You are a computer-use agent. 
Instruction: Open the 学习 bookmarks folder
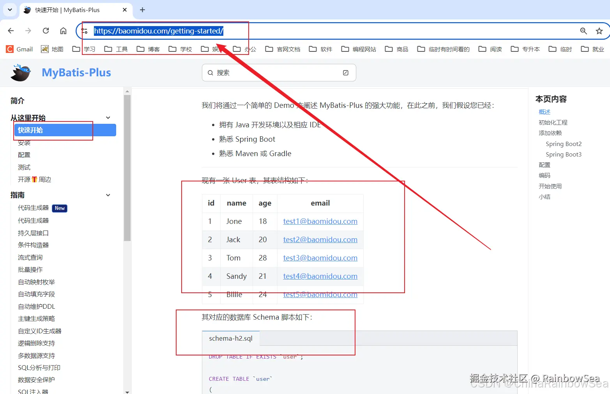point(84,49)
